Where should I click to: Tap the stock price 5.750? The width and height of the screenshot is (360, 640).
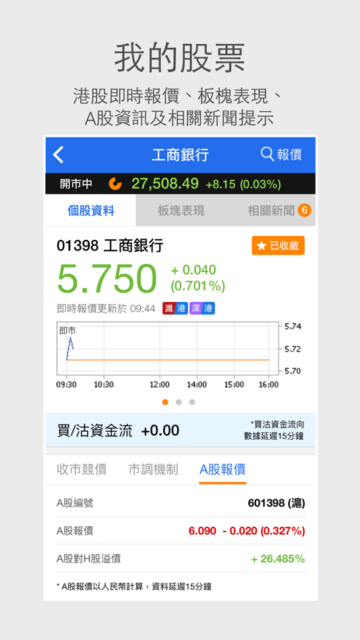[x=107, y=278]
